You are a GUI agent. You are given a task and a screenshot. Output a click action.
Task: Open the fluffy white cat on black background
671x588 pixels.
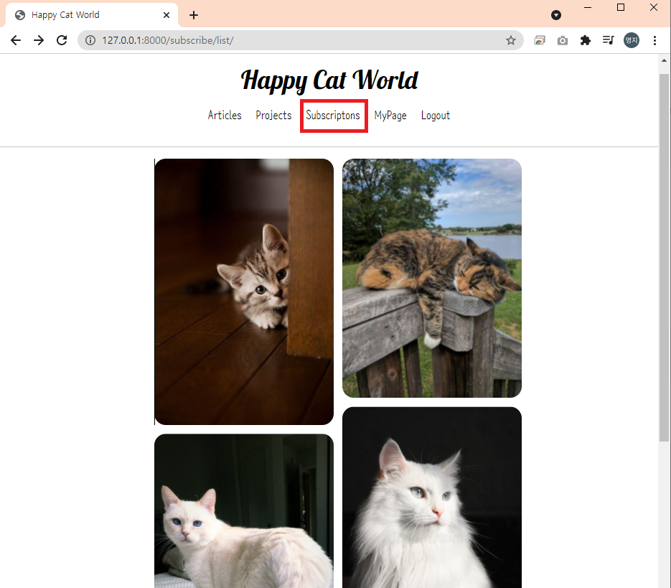(432, 498)
